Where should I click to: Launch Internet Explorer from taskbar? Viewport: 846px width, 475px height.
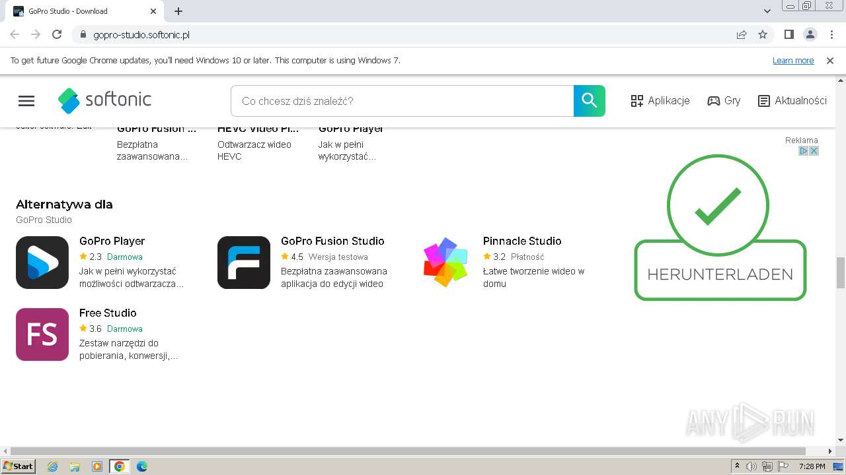click(53, 466)
